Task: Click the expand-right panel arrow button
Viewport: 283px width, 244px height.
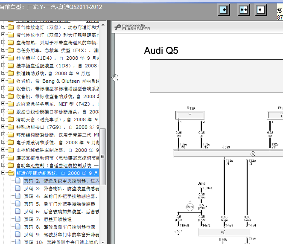Action: pyautogui.click(x=224, y=9)
